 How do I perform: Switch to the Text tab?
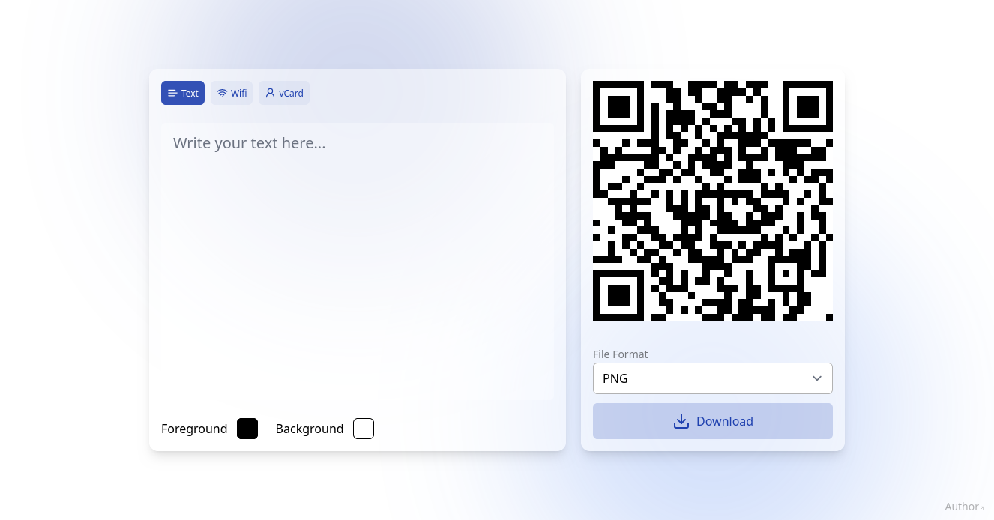183,93
